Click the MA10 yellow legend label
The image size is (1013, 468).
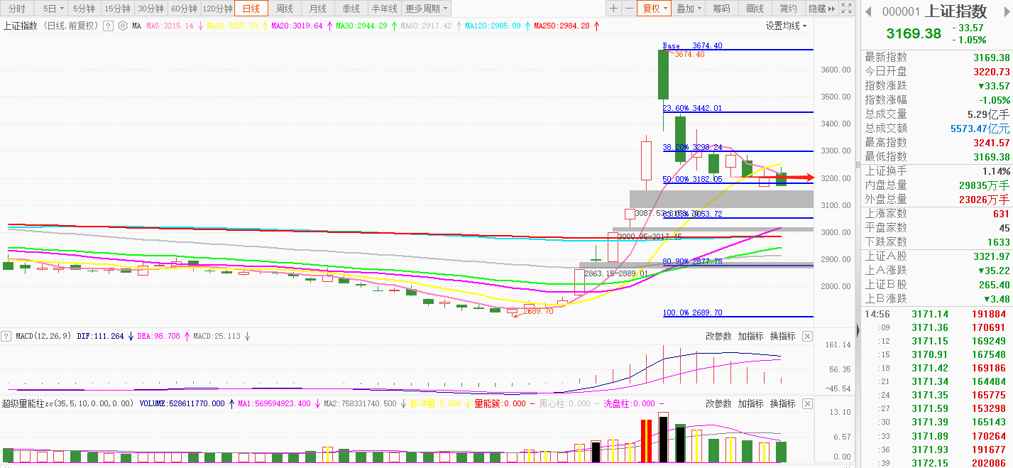[233, 26]
